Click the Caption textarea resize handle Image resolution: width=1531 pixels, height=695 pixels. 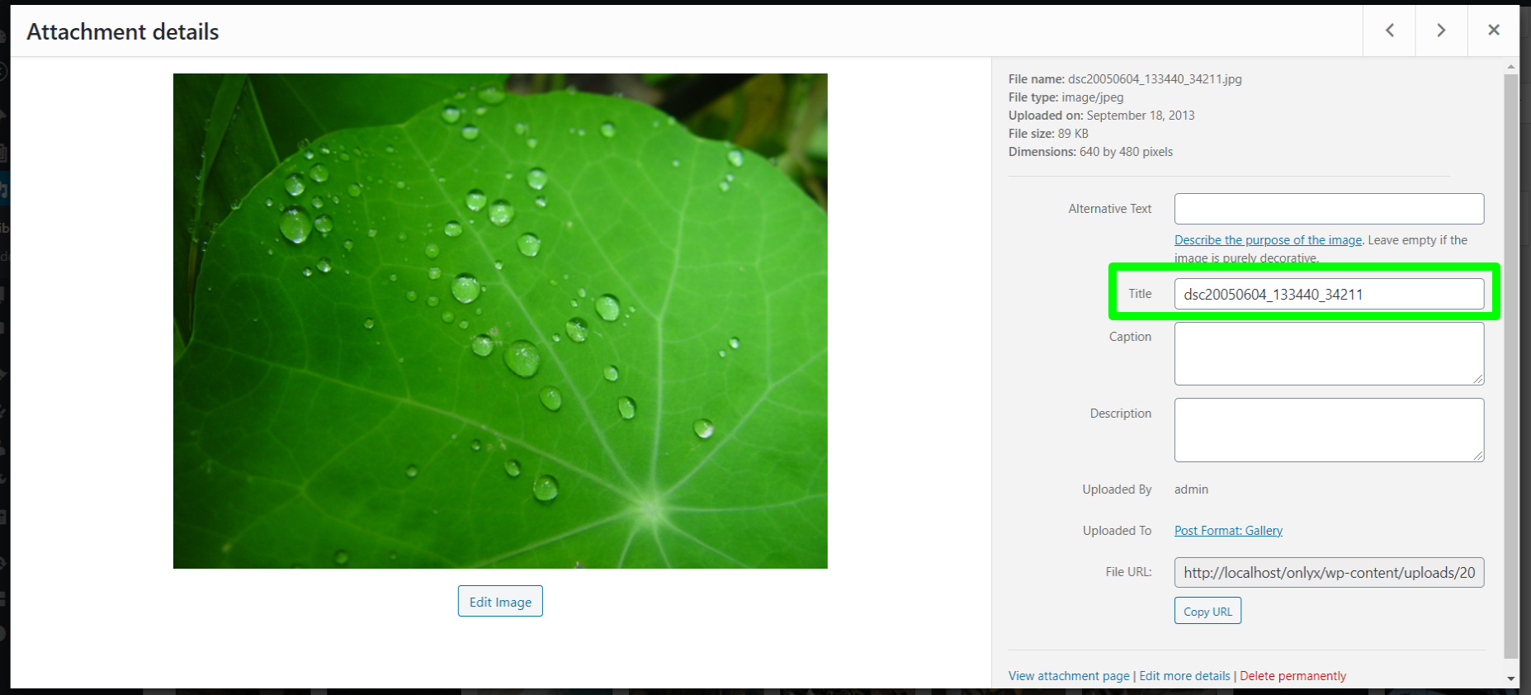[x=1478, y=379]
